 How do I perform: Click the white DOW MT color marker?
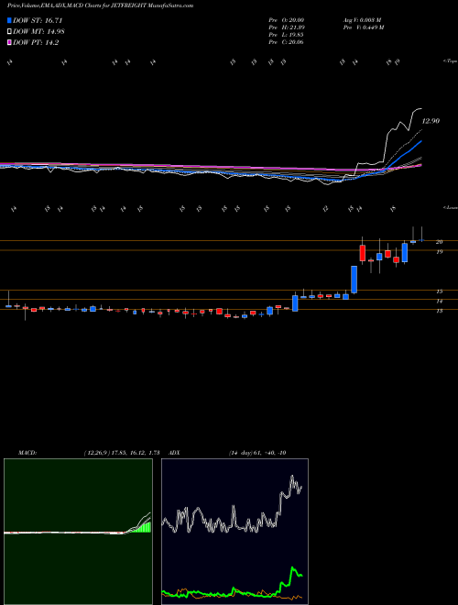[9, 32]
